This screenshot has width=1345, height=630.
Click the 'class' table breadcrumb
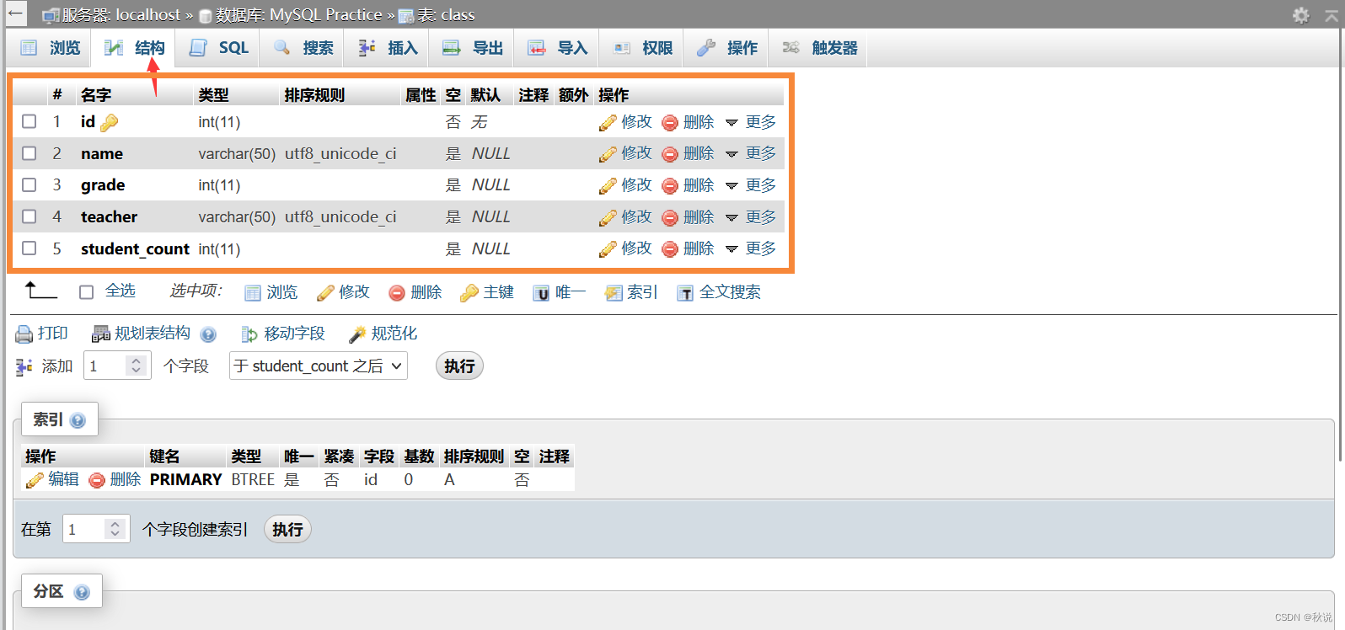coord(458,14)
